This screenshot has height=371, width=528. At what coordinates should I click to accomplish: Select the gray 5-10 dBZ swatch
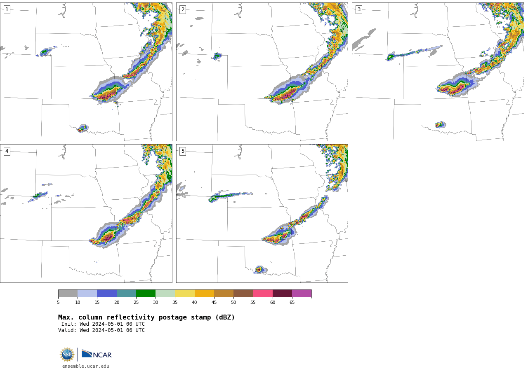tap(68, 293)
